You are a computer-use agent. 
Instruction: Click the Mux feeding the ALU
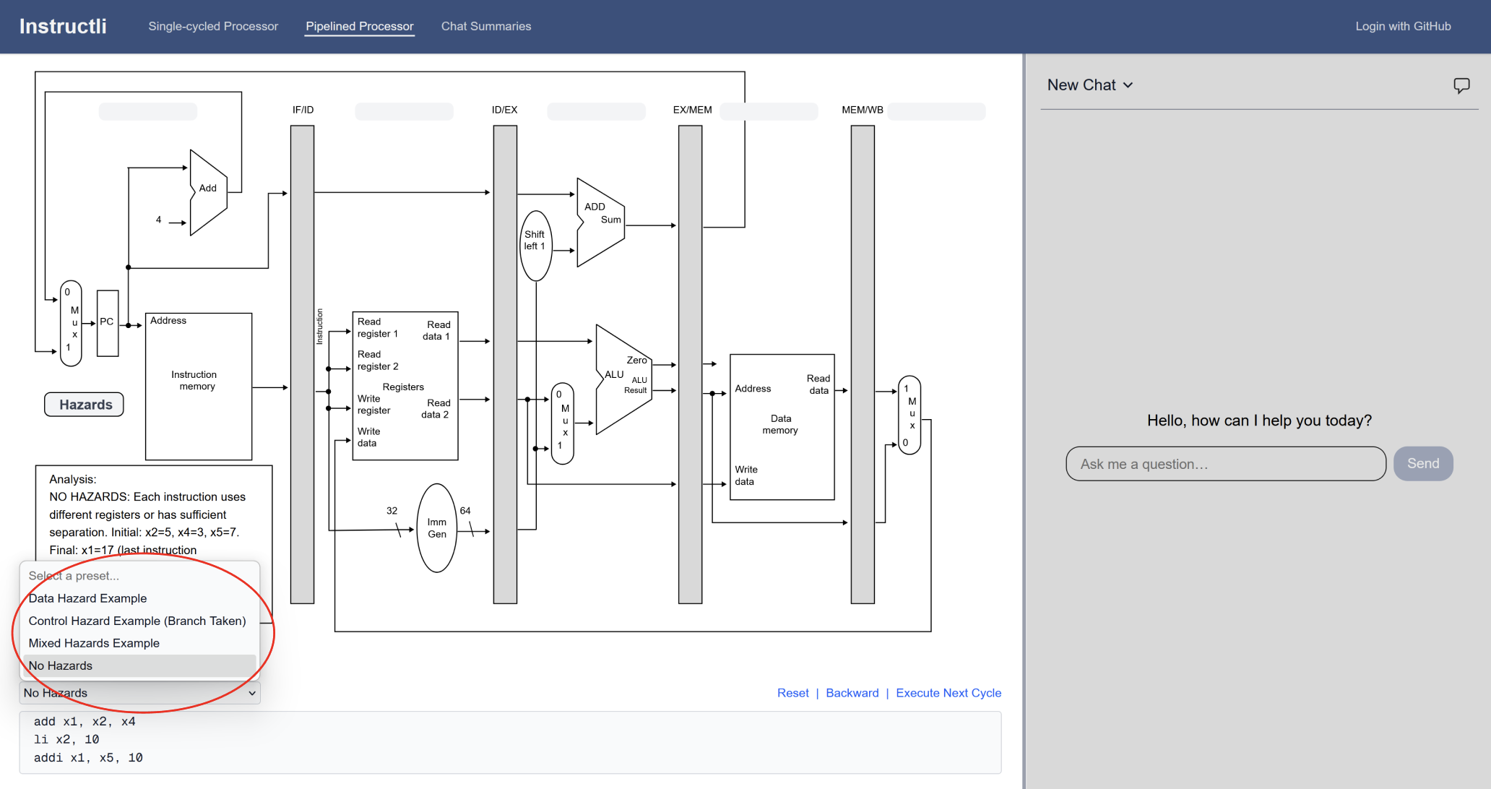click(563, 423)
